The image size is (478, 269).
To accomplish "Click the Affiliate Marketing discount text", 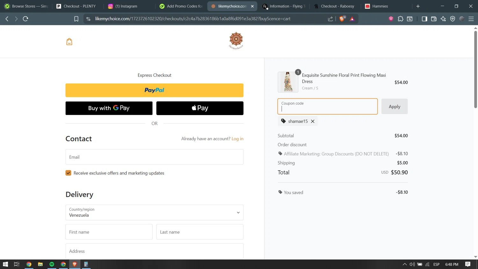I will click(x=336, y=154).
